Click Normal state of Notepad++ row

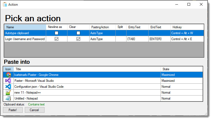pyautogui.click(x=182, y=93)
